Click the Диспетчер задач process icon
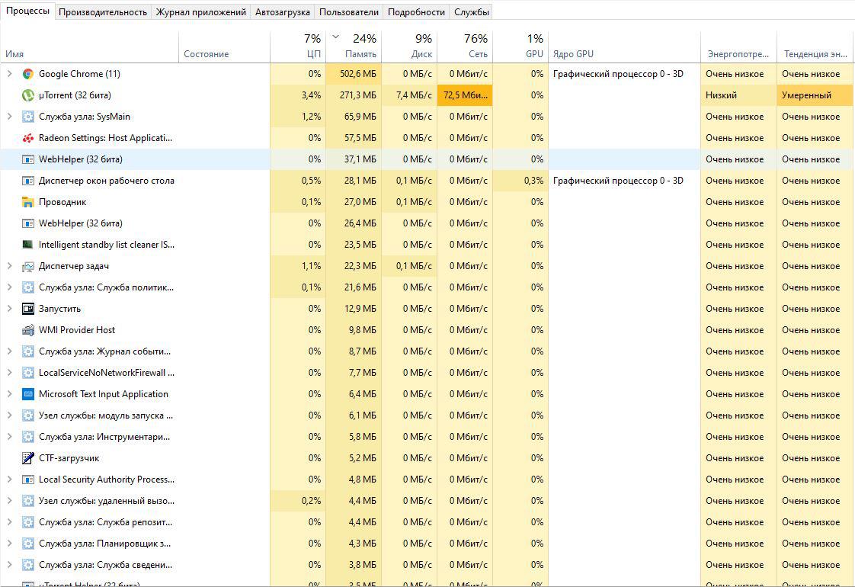855x587 pixels. [x=28, y=266]
